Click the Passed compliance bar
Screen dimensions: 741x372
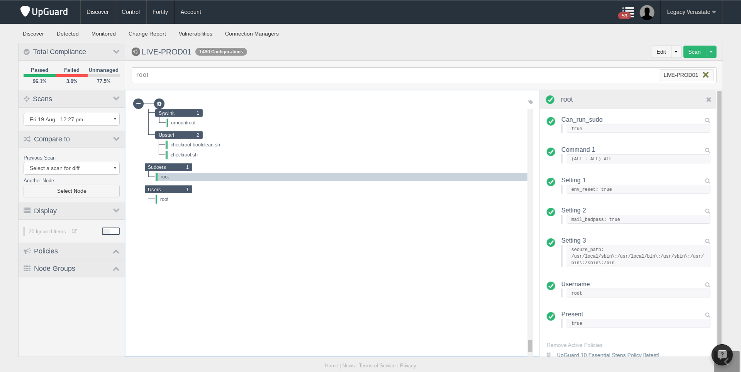(x=39, y=76)
